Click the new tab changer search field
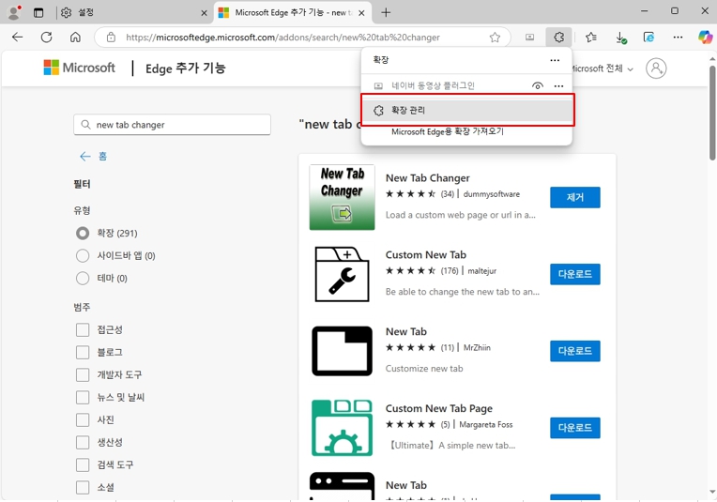Viewport: 717px width, 502px height. point(172,125)
